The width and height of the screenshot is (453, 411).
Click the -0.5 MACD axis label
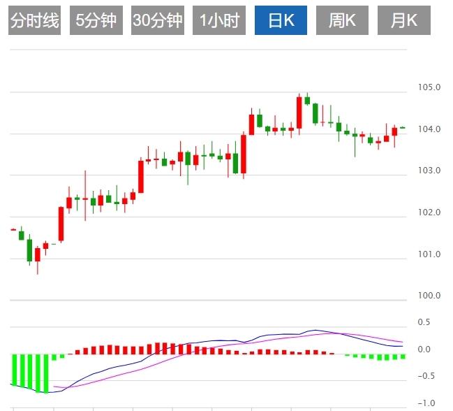point(426,376)
